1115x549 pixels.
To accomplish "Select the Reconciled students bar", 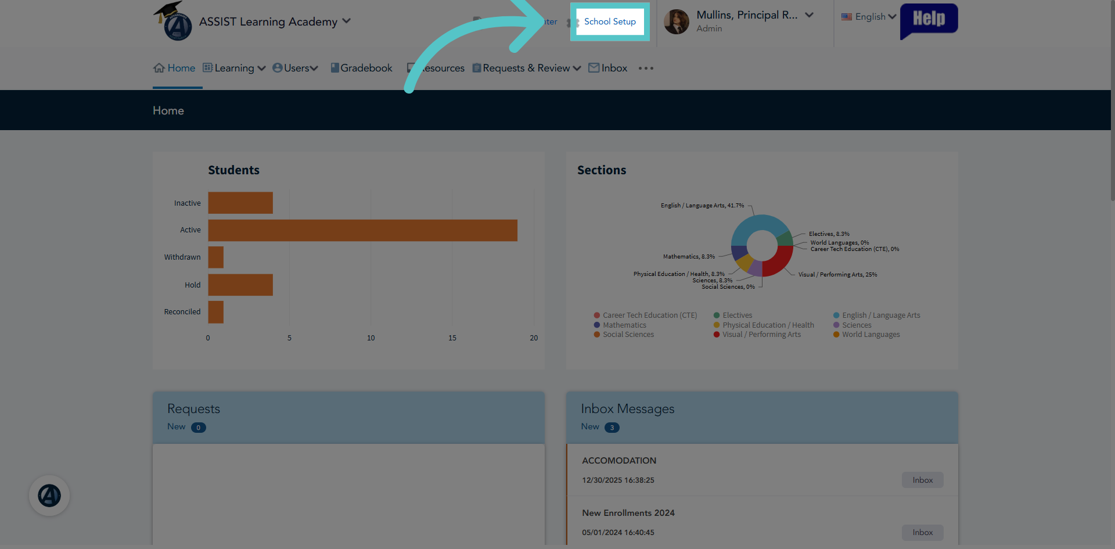I will pos(216,312).
